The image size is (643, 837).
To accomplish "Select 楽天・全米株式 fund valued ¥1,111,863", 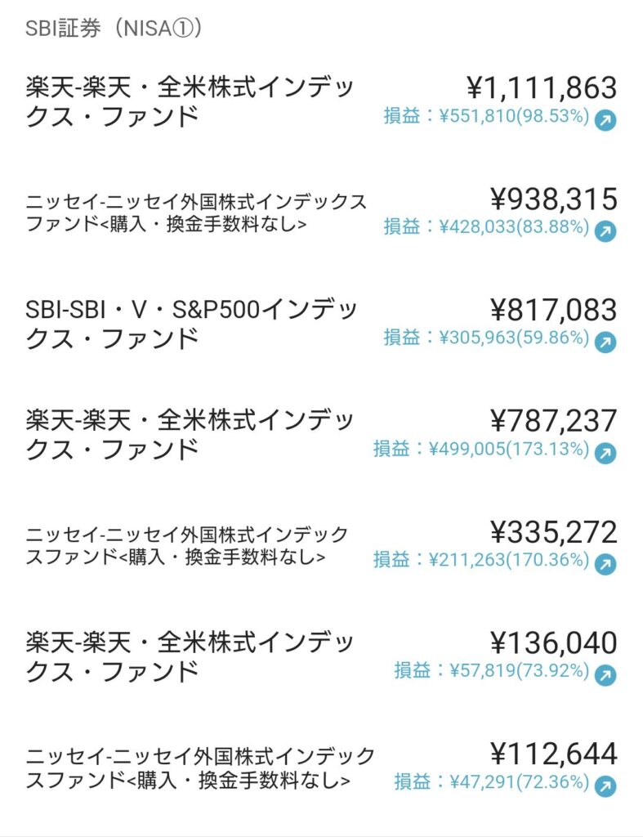I will pos(190,101).
